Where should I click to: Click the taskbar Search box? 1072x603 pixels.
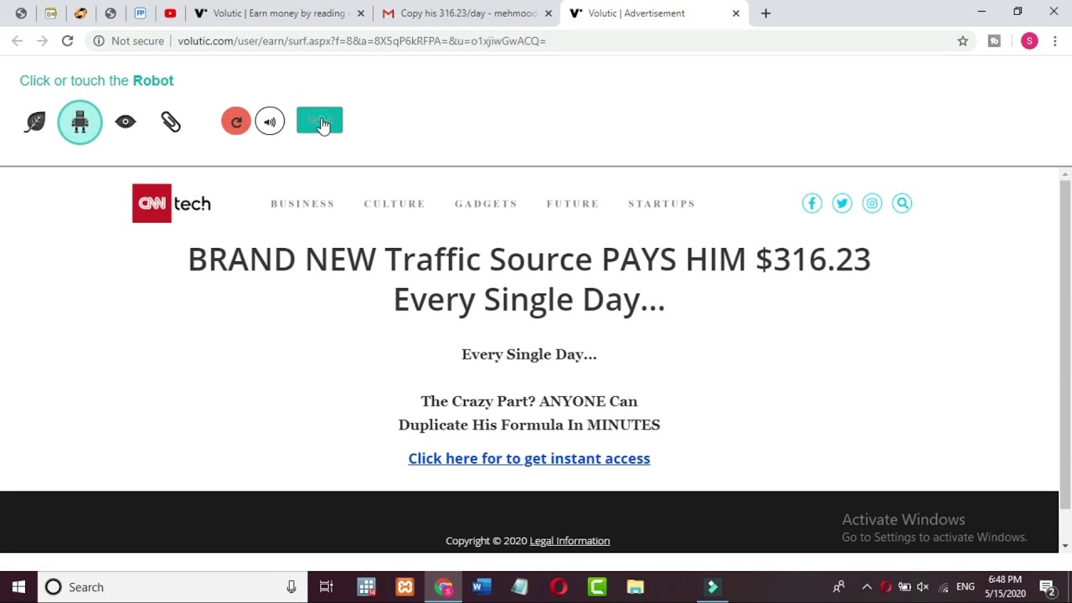173,587
